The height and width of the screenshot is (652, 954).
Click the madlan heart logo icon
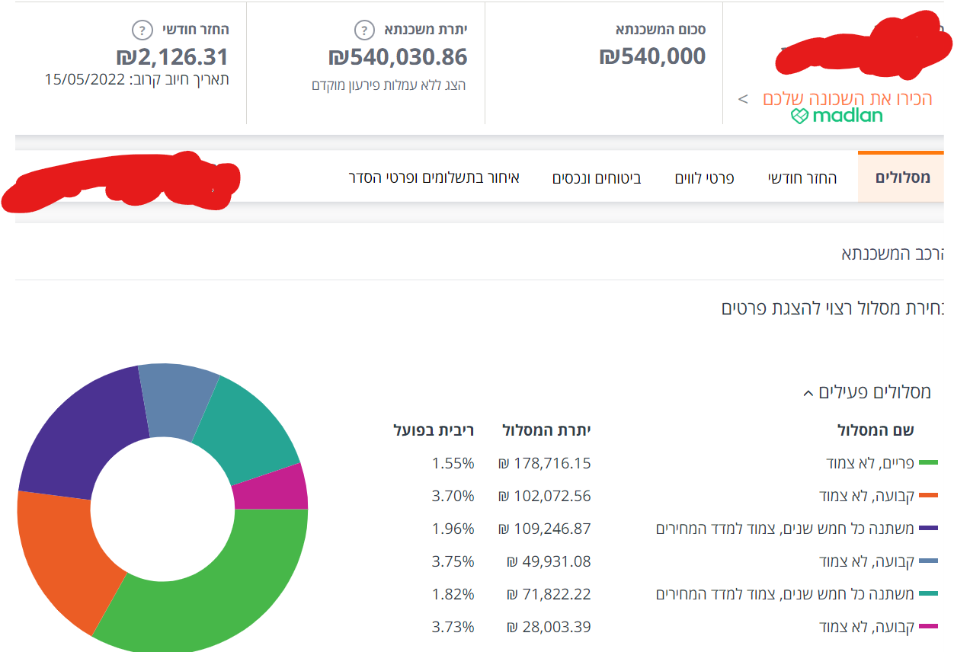point(799,117)
